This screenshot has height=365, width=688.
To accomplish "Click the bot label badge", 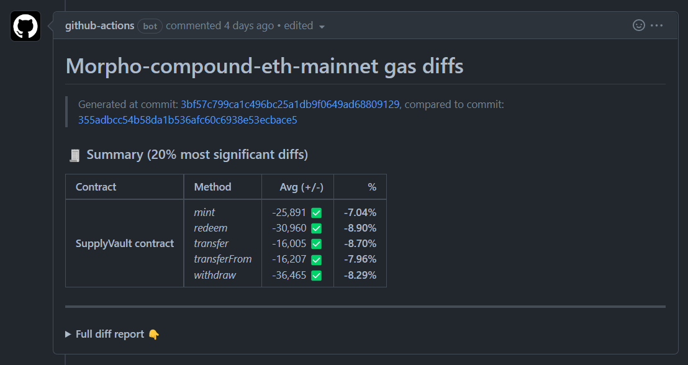I will tap(150, 26).
